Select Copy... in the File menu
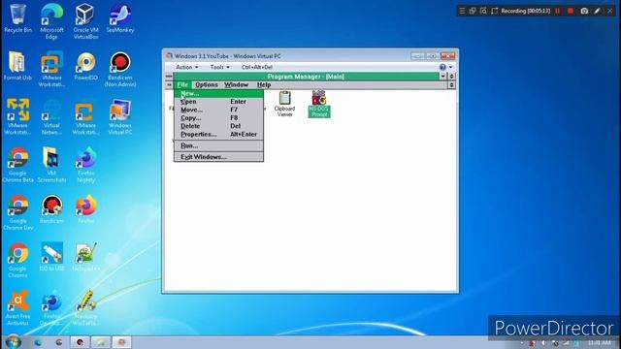621x349 pixels. coord(218,118)
